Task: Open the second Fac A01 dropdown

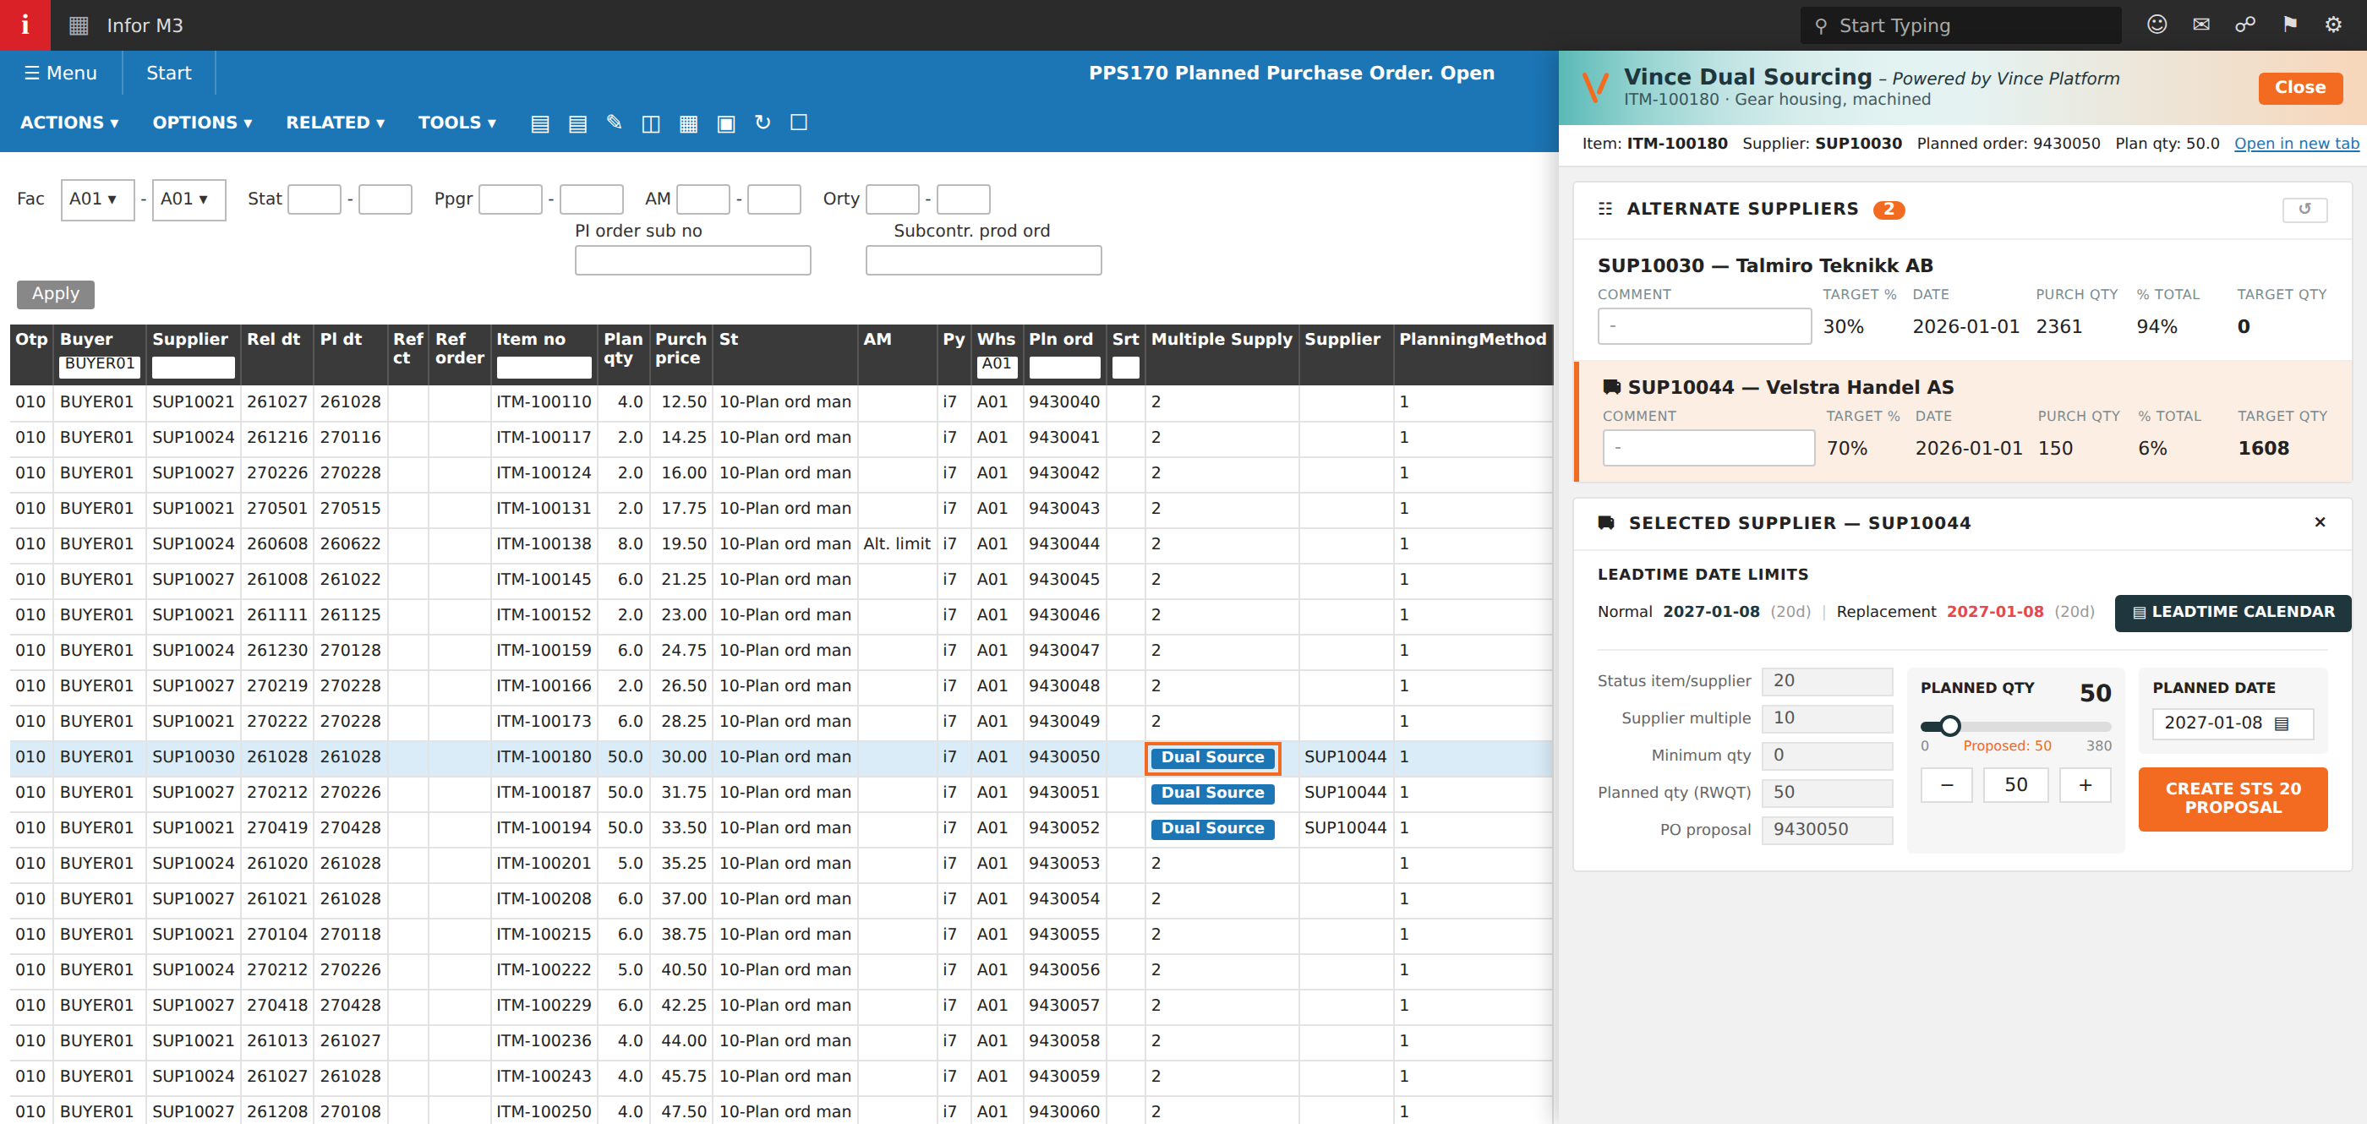Action: click(x=189, y=199)
